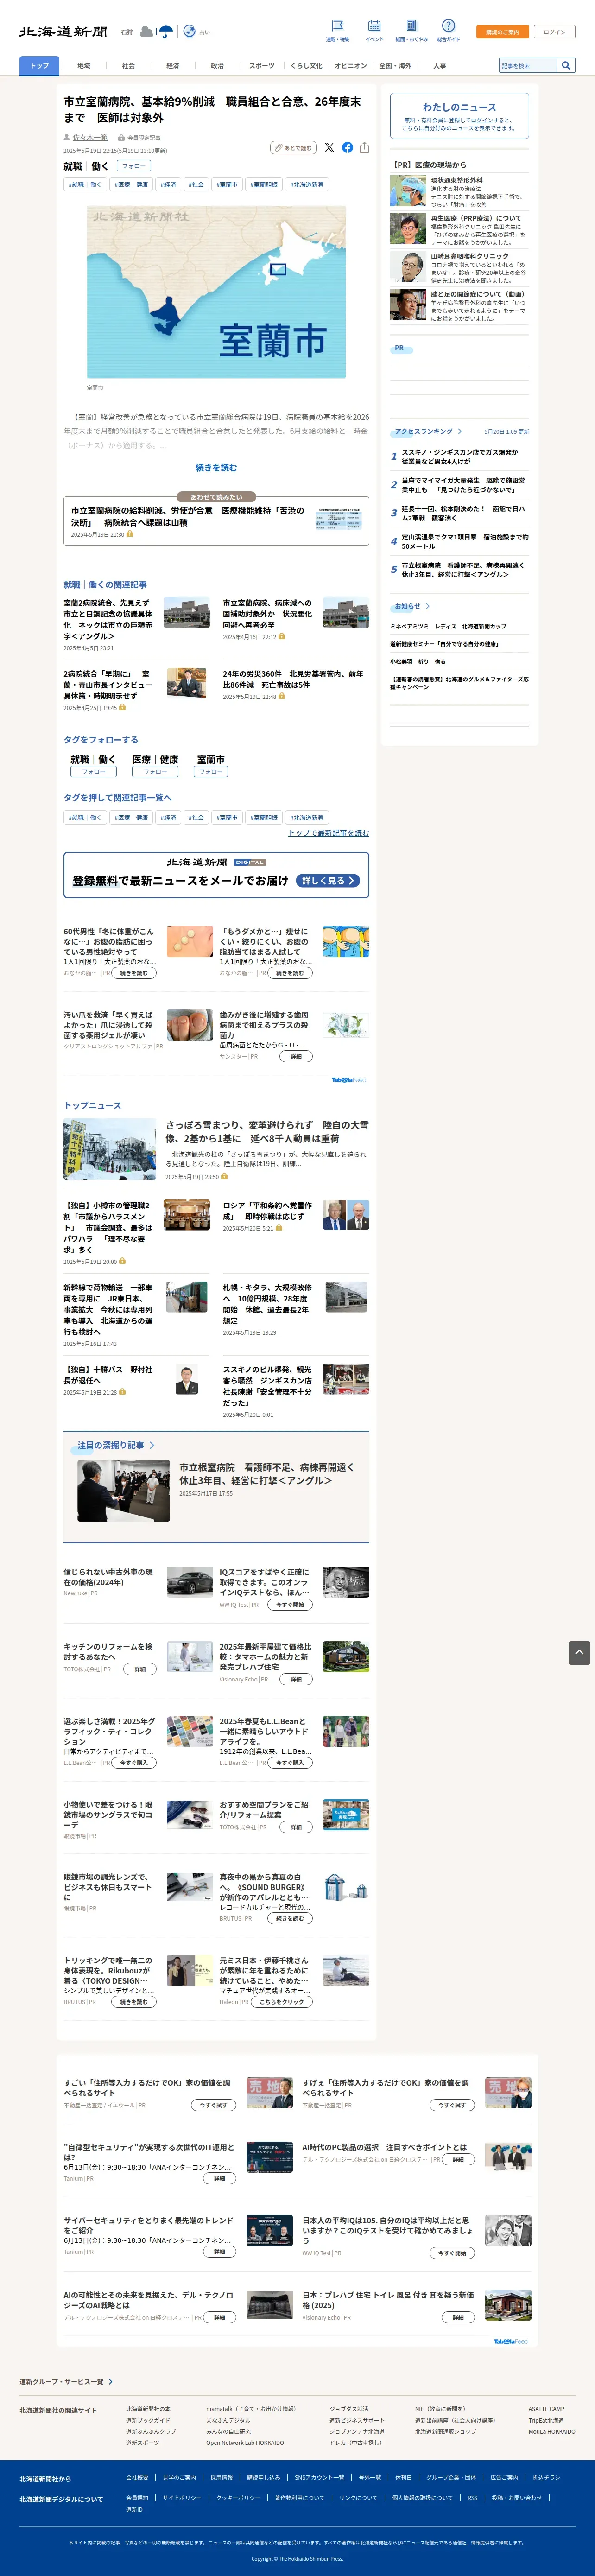The image size is (595, 2576).
Task: Select the 全国・海外 navigation tab
Action: (395, 66)
